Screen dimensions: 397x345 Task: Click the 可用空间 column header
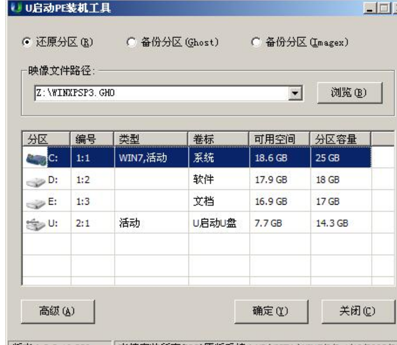(278, 139)
